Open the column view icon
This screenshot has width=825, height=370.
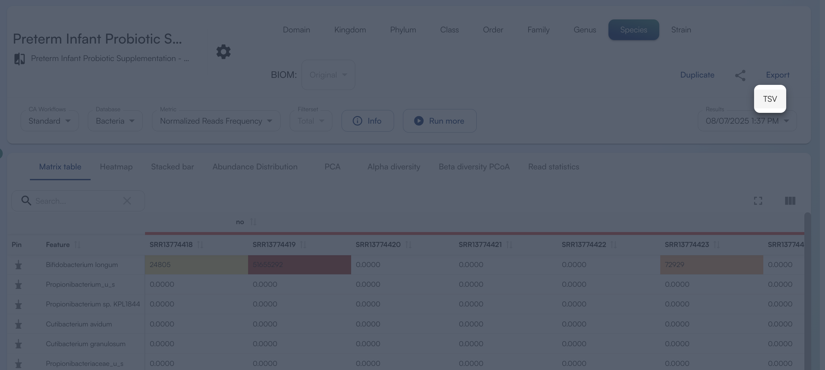point(790,201)
